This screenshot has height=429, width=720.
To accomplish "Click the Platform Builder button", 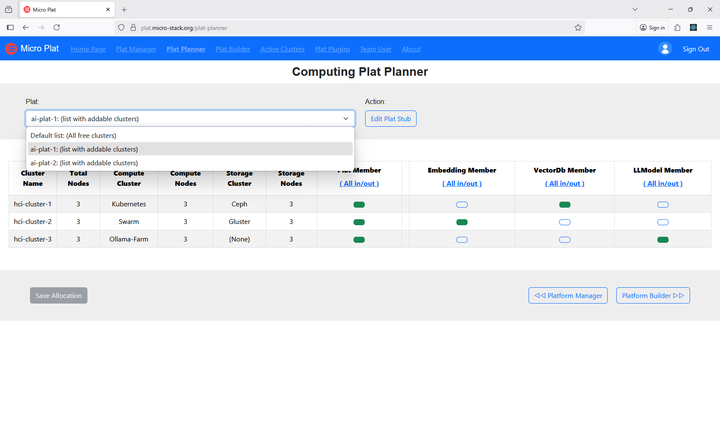I will pos(653,295).
